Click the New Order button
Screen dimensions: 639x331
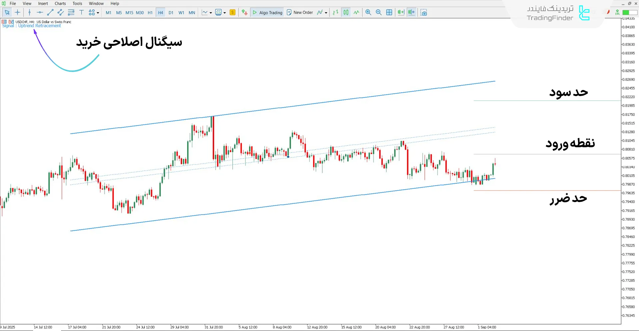point(300,13)
